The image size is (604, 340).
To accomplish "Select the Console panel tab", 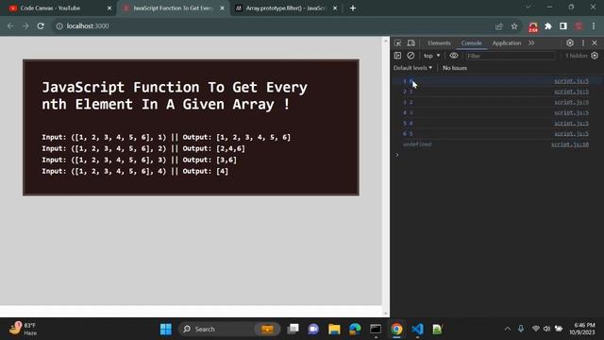I will tap(471, 43).
